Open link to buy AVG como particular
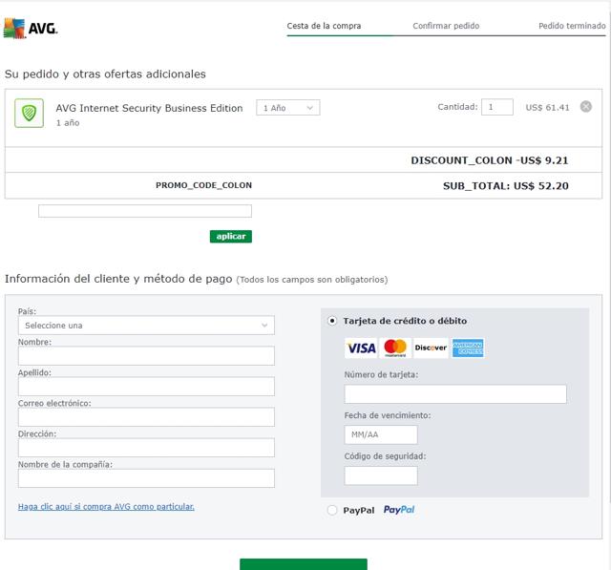 click(x=106, y=506)
